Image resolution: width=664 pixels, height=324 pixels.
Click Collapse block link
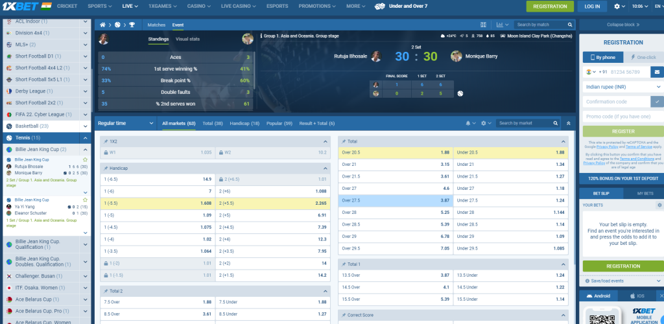click(623, 25)
